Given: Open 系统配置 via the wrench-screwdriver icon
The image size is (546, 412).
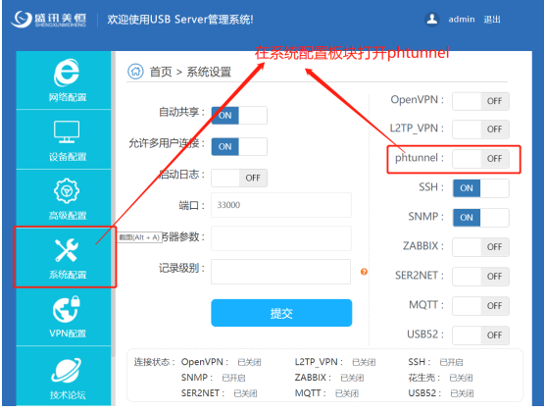Looking at the screenshot, I should click(x=67, y=250).
